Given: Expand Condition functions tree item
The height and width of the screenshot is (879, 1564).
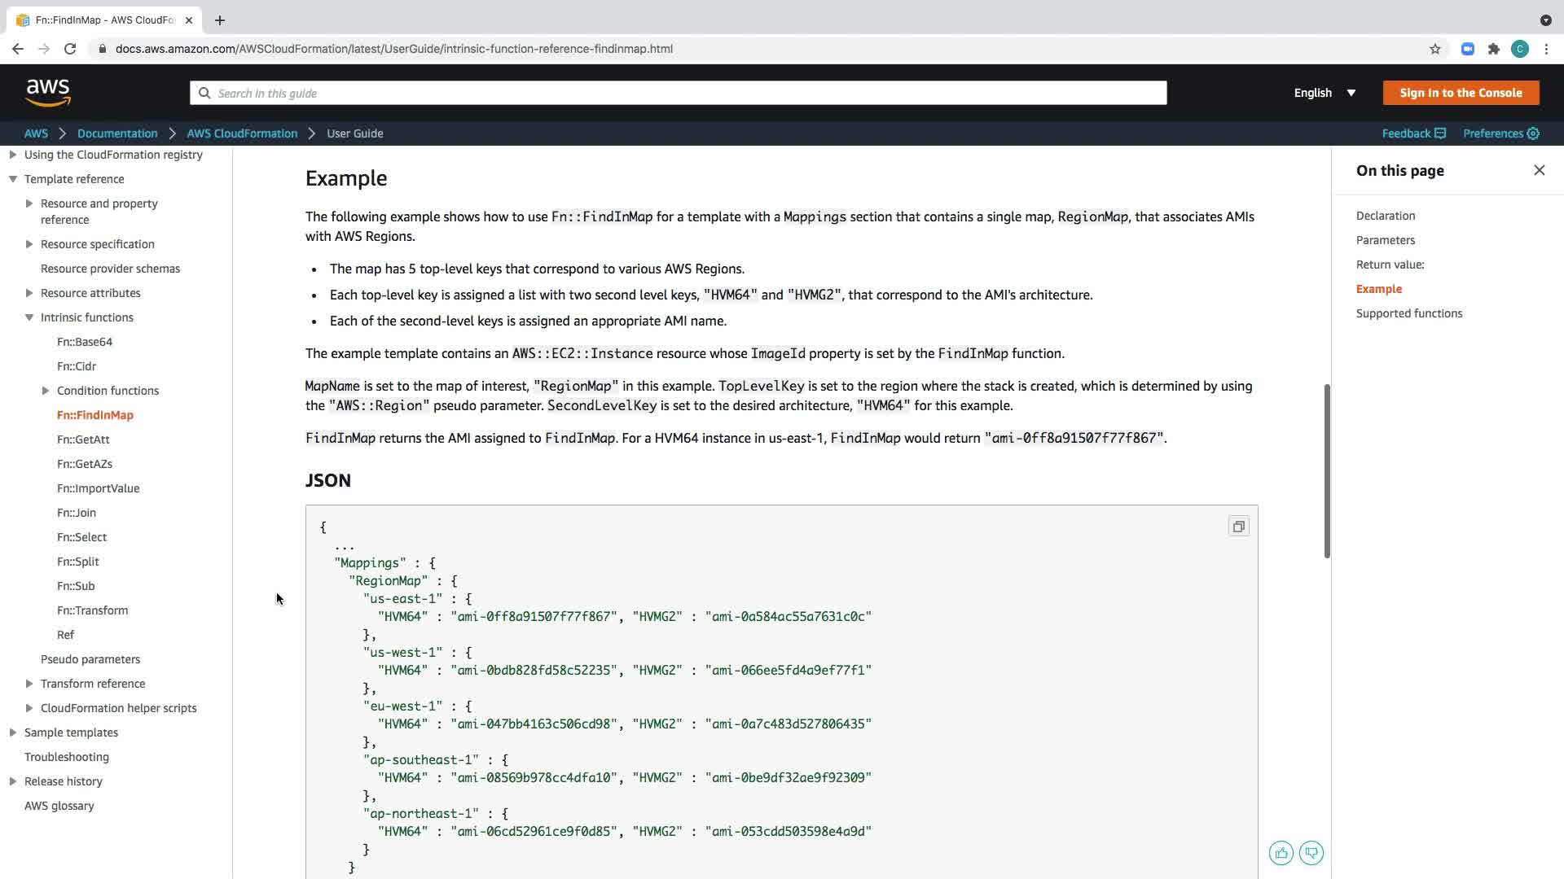Looking at the screenshot, I should 46,391.
